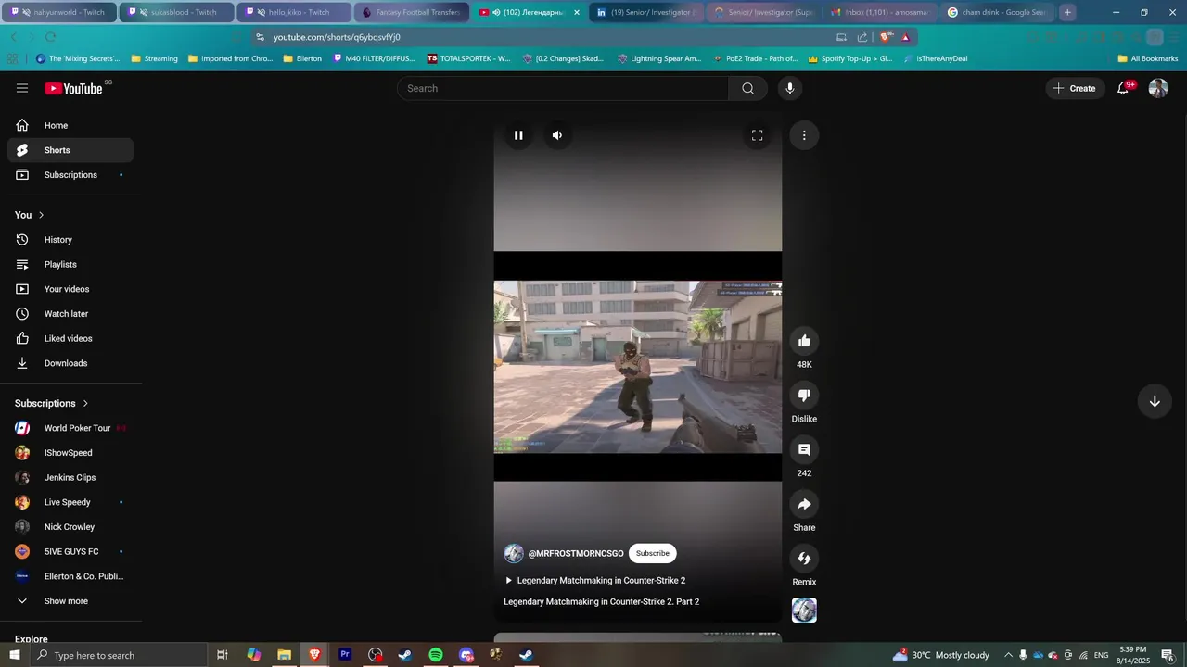Image resolution: width=1187 pixels, height=667 pixels.
Task: Switch to sukasblood Twitch tab
Action: pyautogui.click(x=177, y=12)
